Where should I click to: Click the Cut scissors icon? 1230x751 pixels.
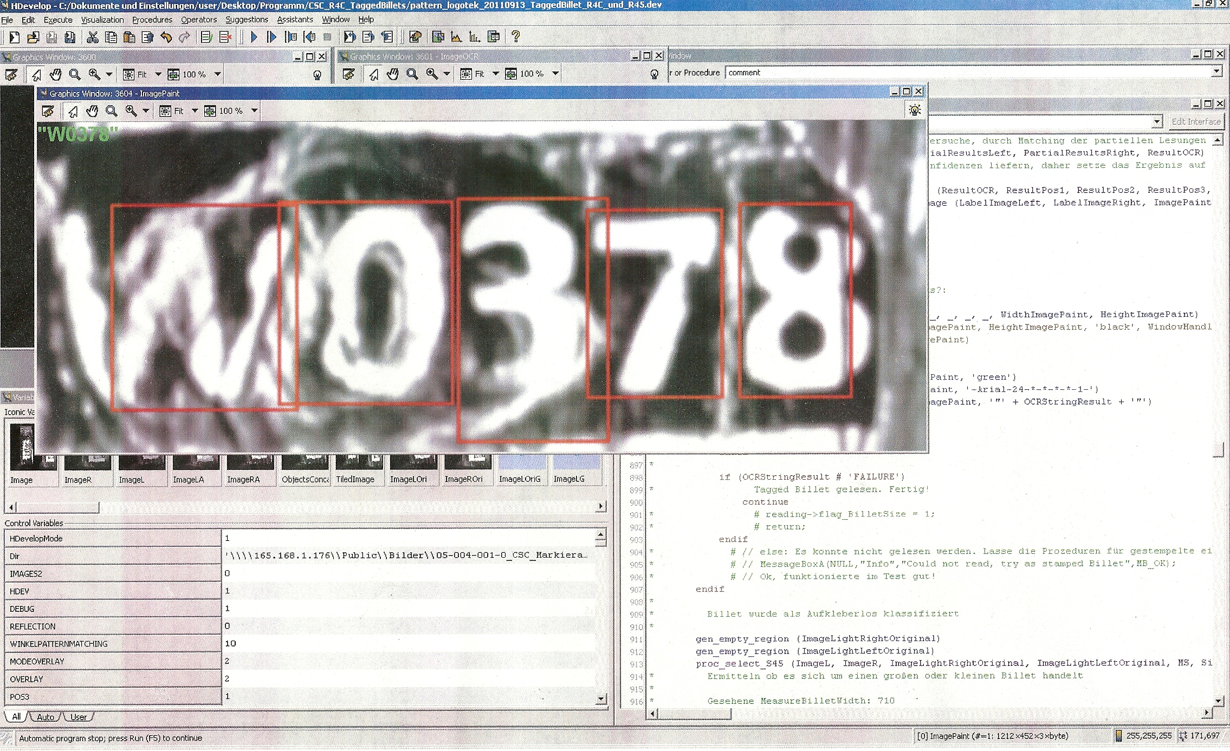point(93,37)
